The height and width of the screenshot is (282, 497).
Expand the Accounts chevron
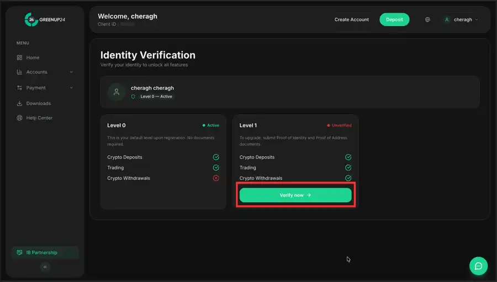coord(71,72)
